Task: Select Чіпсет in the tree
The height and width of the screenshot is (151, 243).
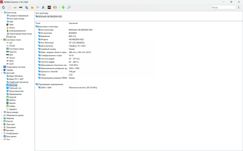Action: tap(12, 58)
